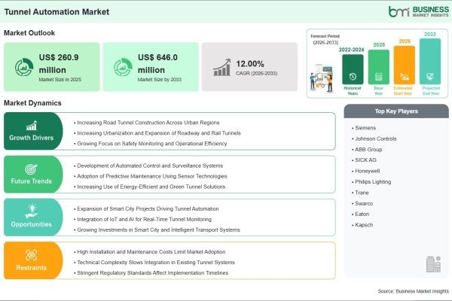Click the pie chart icon beside US$ 646.0 million
This screenshot has height=301, width=452.
tap(123, 67)
